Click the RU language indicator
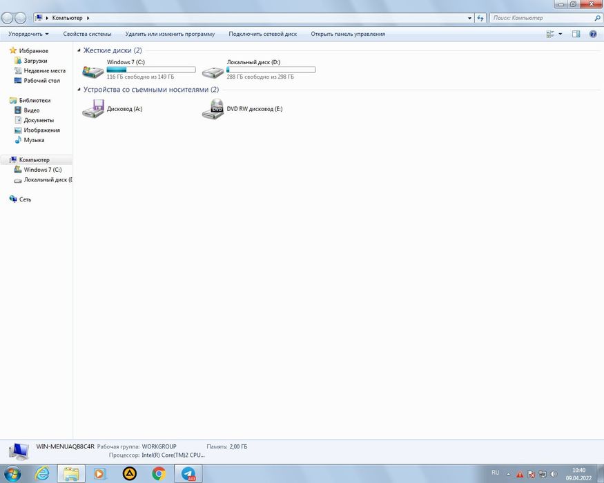This screenshot has width=604, height=483. click(496, 473)
